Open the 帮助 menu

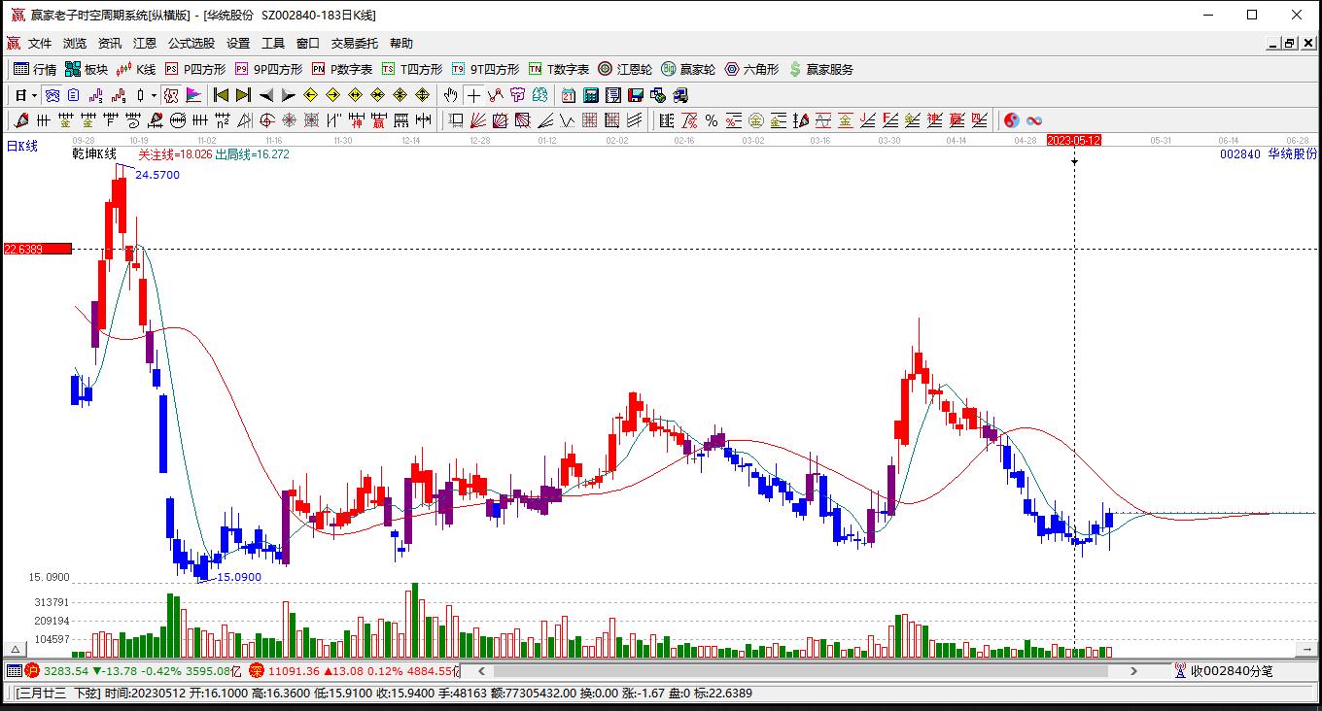401,44
